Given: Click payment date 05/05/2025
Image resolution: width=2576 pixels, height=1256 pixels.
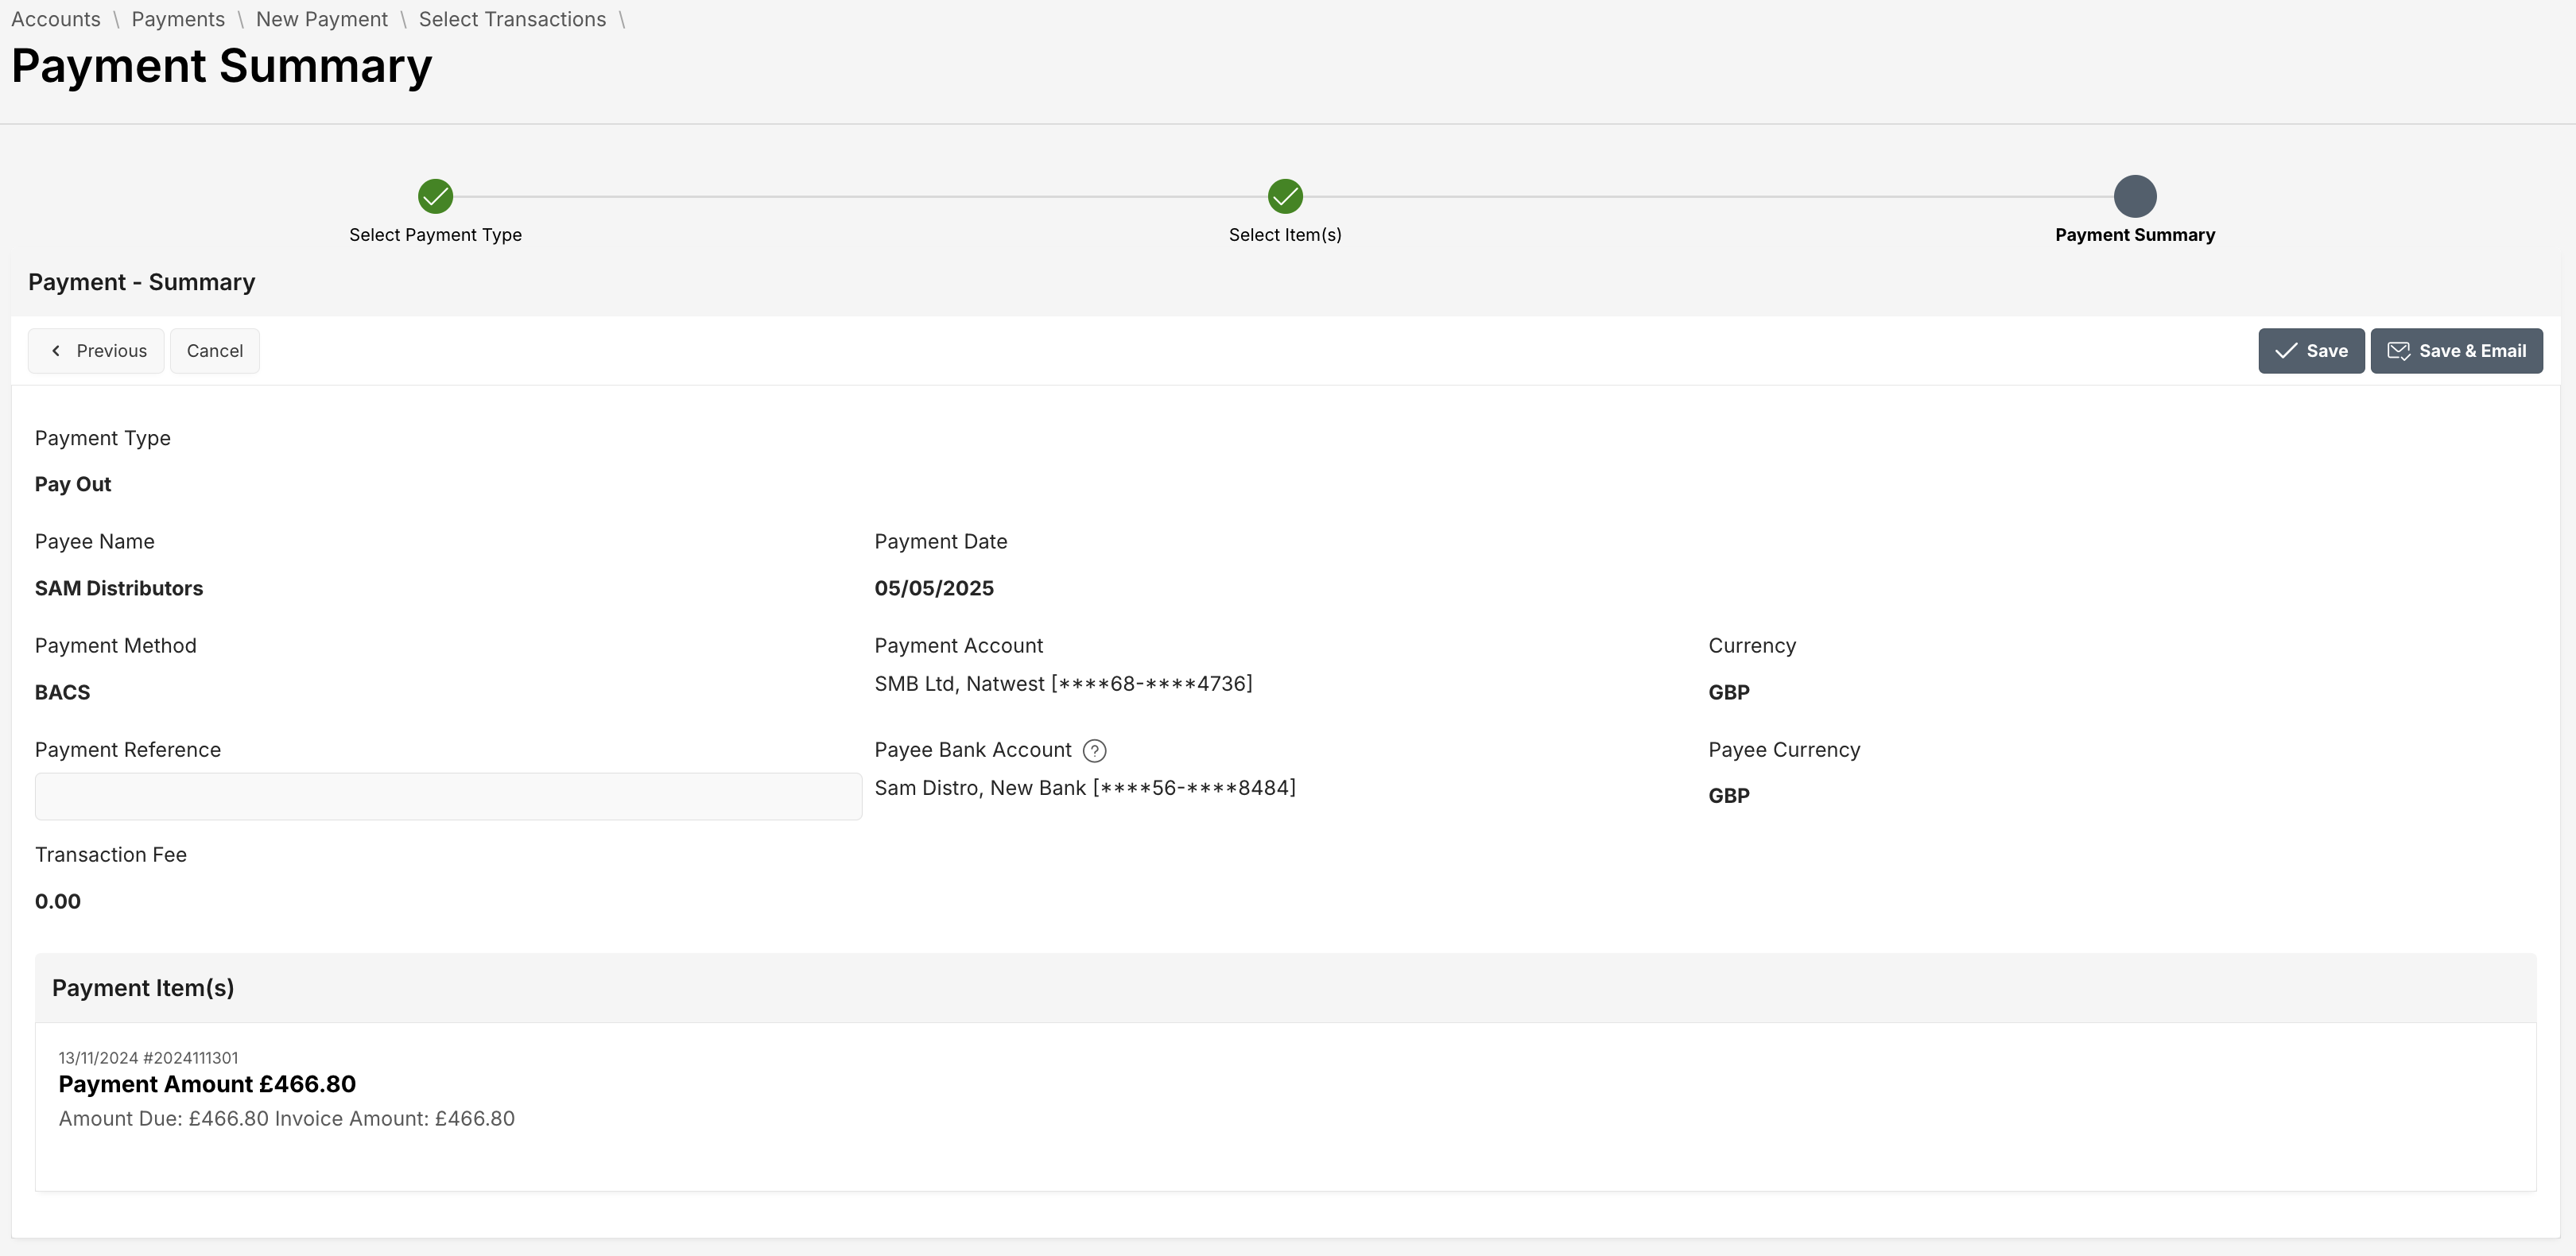Looking at the screenshot, I should [x=934, y=588].
